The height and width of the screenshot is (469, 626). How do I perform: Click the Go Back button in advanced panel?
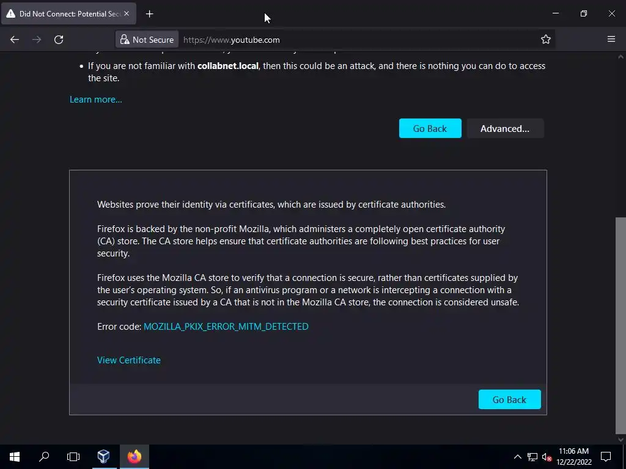point(509,399)
